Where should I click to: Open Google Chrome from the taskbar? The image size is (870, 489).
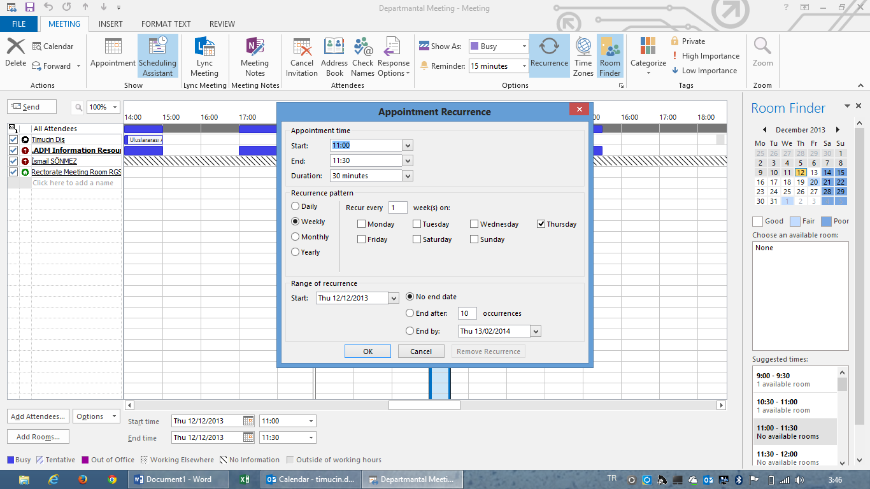[x=112, y=479]
